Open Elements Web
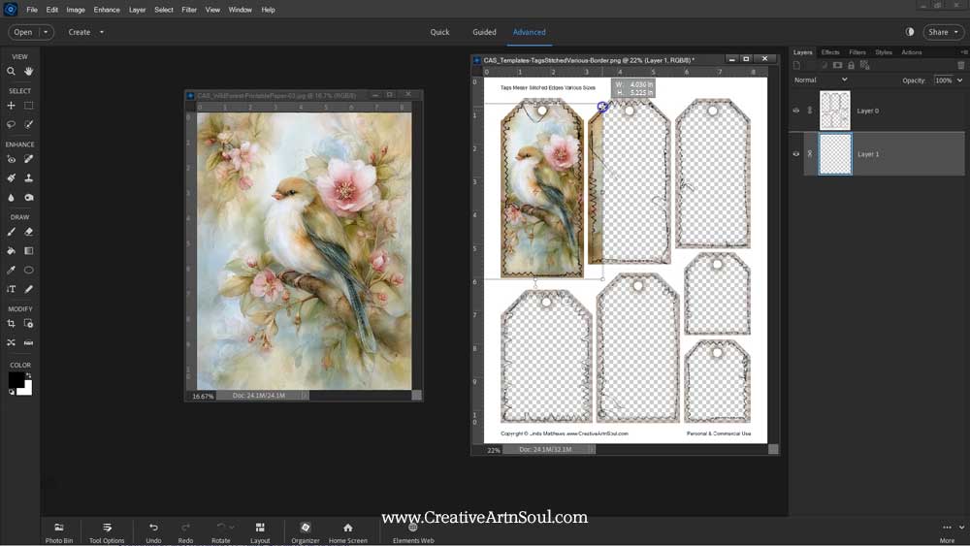 pyautogui.click(x=413, y=532)
